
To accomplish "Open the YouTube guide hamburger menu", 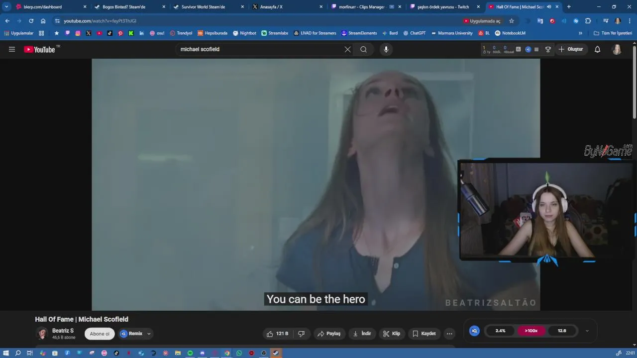I will (12, 49).
